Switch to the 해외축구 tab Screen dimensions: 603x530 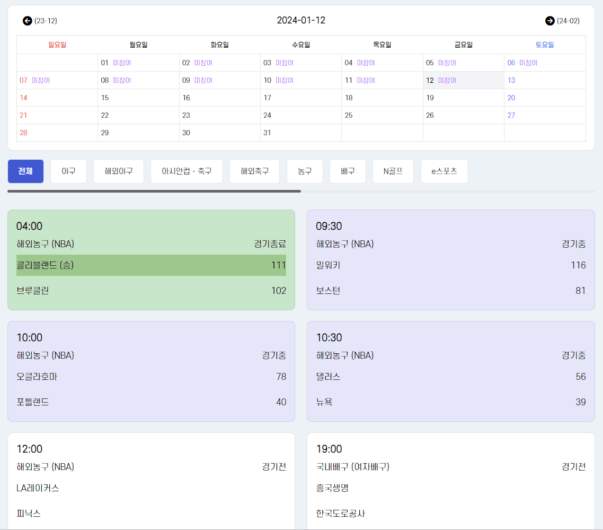254,171
